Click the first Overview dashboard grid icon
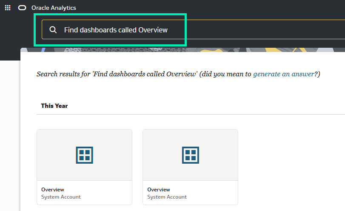 [x=84, y=155]
